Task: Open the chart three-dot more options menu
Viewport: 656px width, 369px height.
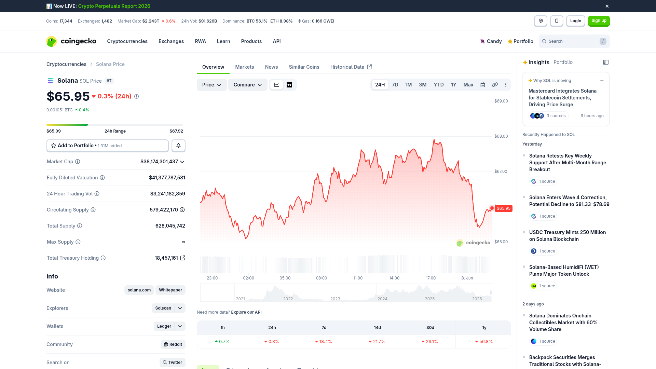Action: (x=506, y=85)
